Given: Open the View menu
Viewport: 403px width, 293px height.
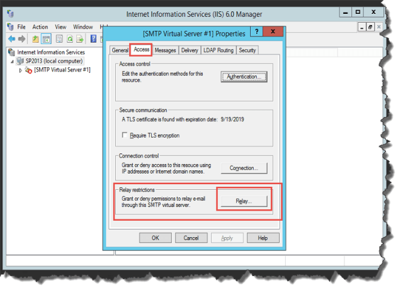Looking at the screenshot, I should click(x=60, y=27).
